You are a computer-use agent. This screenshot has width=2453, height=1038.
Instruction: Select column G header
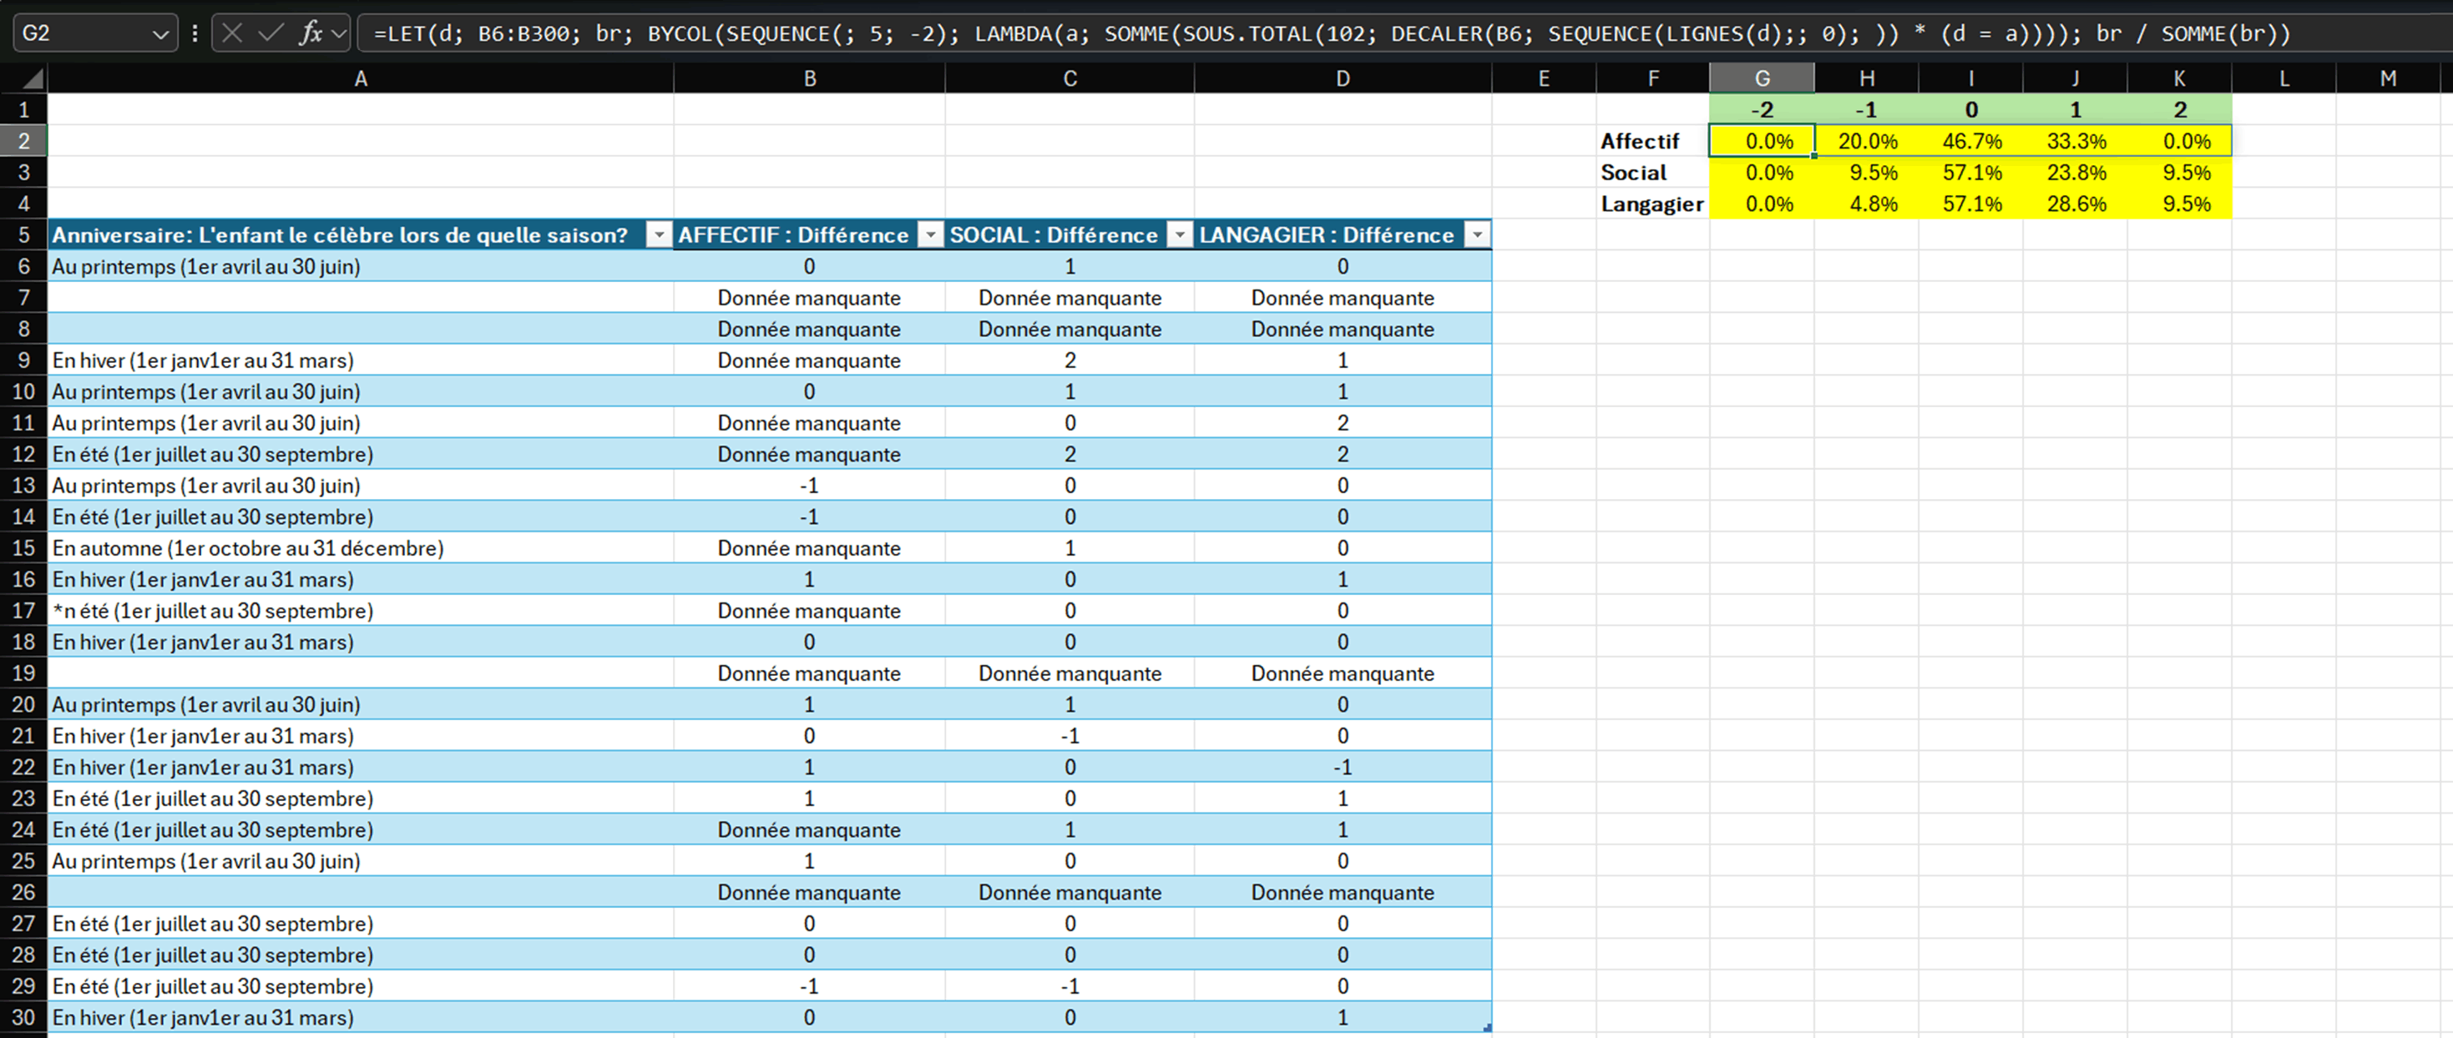(1761, 78)
